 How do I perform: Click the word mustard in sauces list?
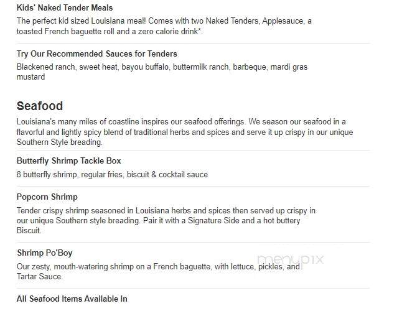click(x=30, y=77)
